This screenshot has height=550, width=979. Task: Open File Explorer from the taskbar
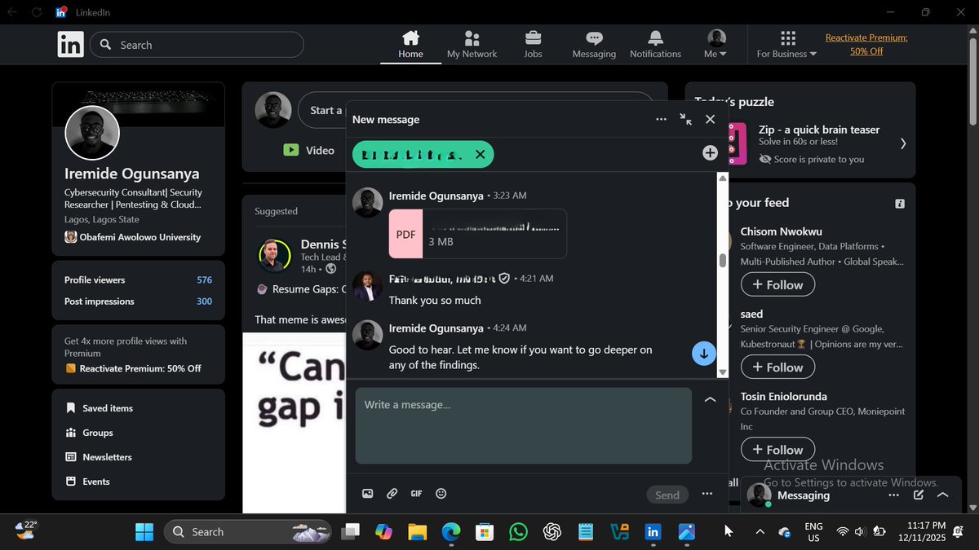click(x=417, y=532)
